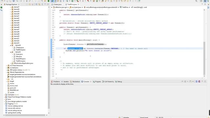Screen dimensions: 210x118
Task: Open the Javadoc tab
Action: (65, 82)
